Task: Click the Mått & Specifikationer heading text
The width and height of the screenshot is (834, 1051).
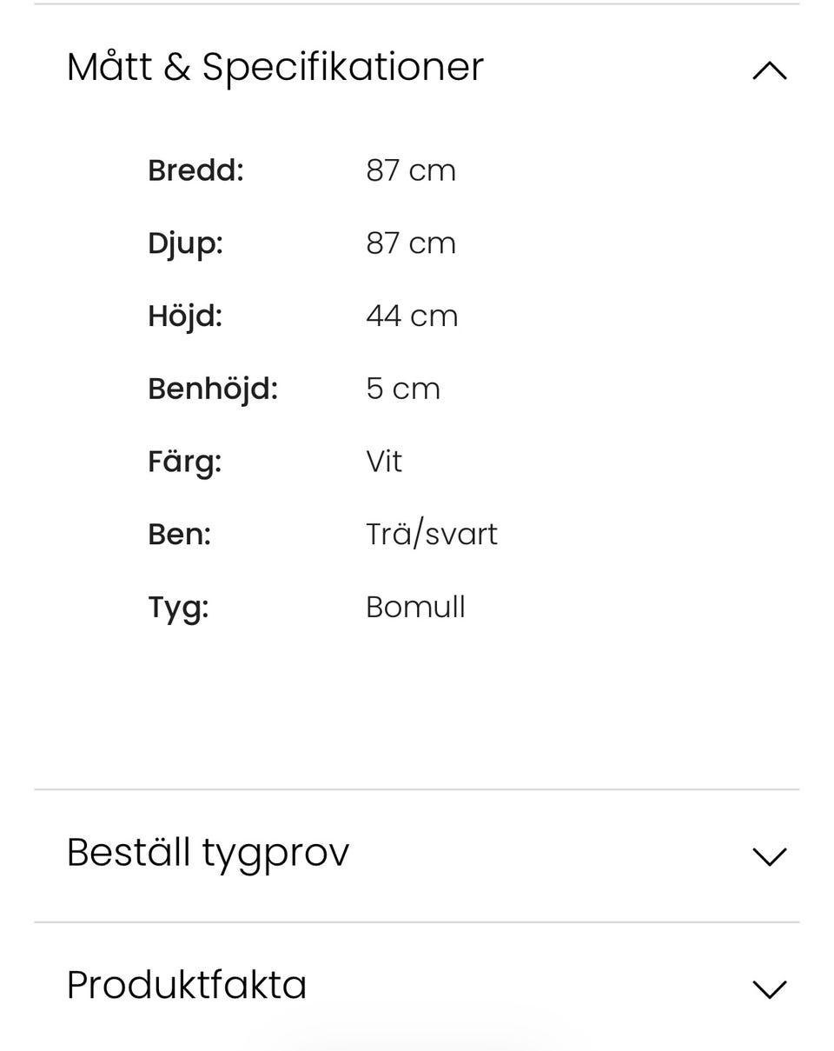Action: click(x=275, y=67)
